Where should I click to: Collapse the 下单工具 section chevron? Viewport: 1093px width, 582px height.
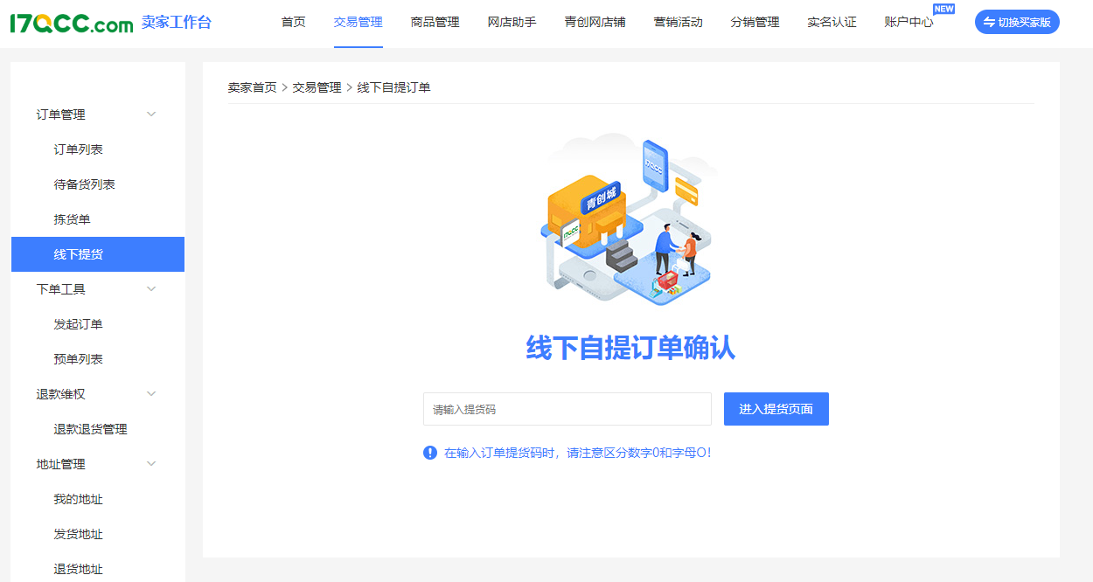(151, 289)
